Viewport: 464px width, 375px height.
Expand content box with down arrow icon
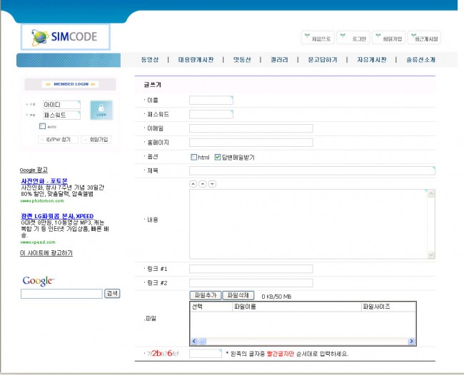pos(213,184)
